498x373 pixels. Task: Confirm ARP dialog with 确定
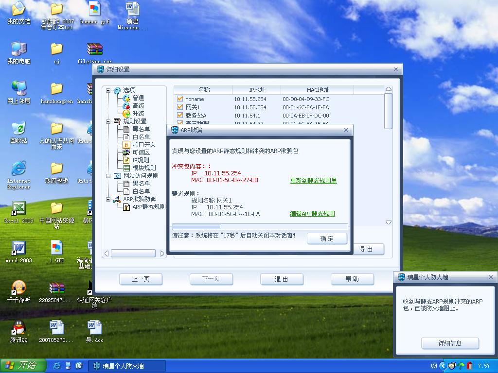[327, 239]
